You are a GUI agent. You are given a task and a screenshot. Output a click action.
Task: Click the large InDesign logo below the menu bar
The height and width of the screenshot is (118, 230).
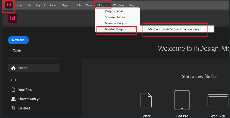point(13,18)
